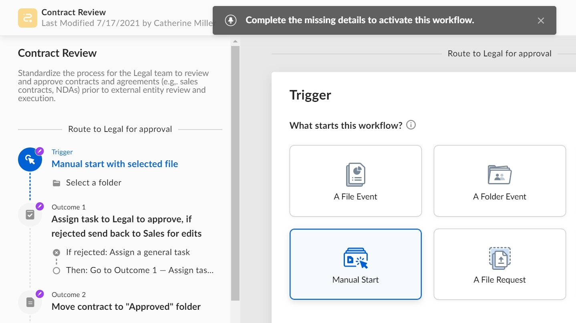Click the Outcome 2 document step icon
576x323 pixels.
point(30,302)
